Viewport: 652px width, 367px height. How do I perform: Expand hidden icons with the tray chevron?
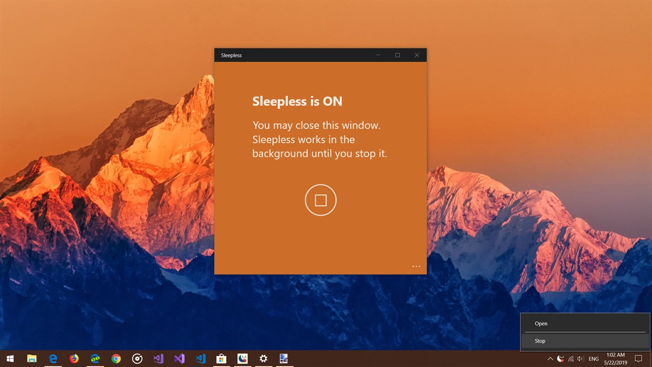click(550, 359)
